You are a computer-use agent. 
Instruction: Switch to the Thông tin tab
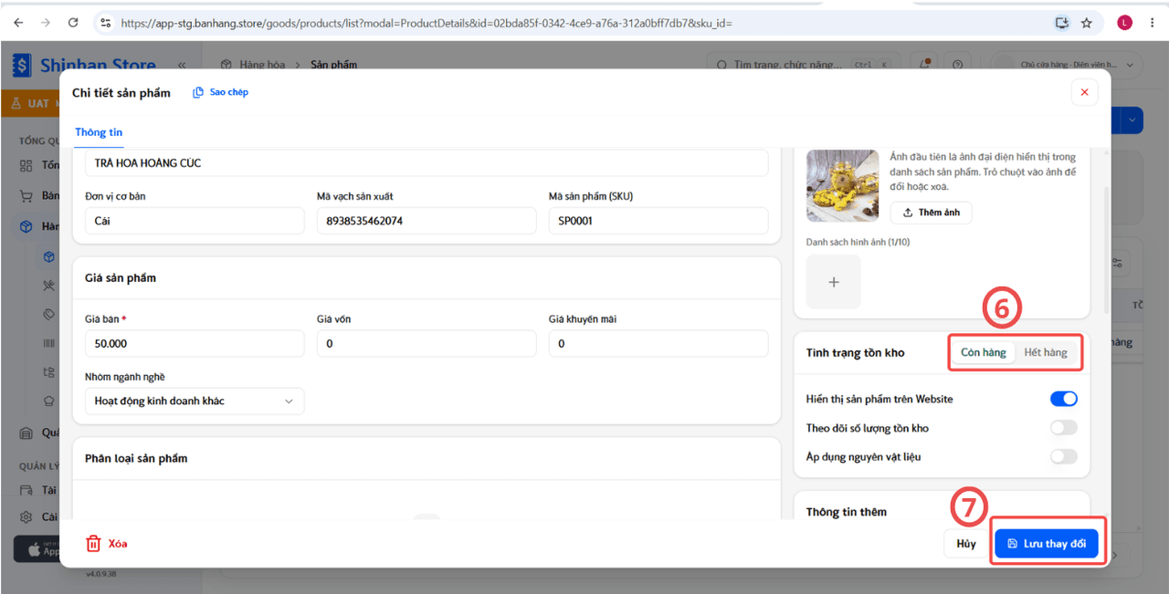[x=99, y=132]
